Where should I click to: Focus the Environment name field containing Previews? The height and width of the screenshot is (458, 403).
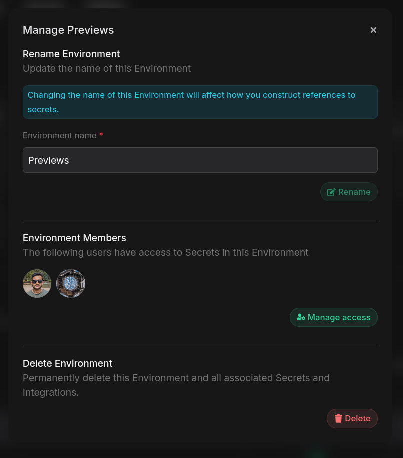tap(200, 160)
